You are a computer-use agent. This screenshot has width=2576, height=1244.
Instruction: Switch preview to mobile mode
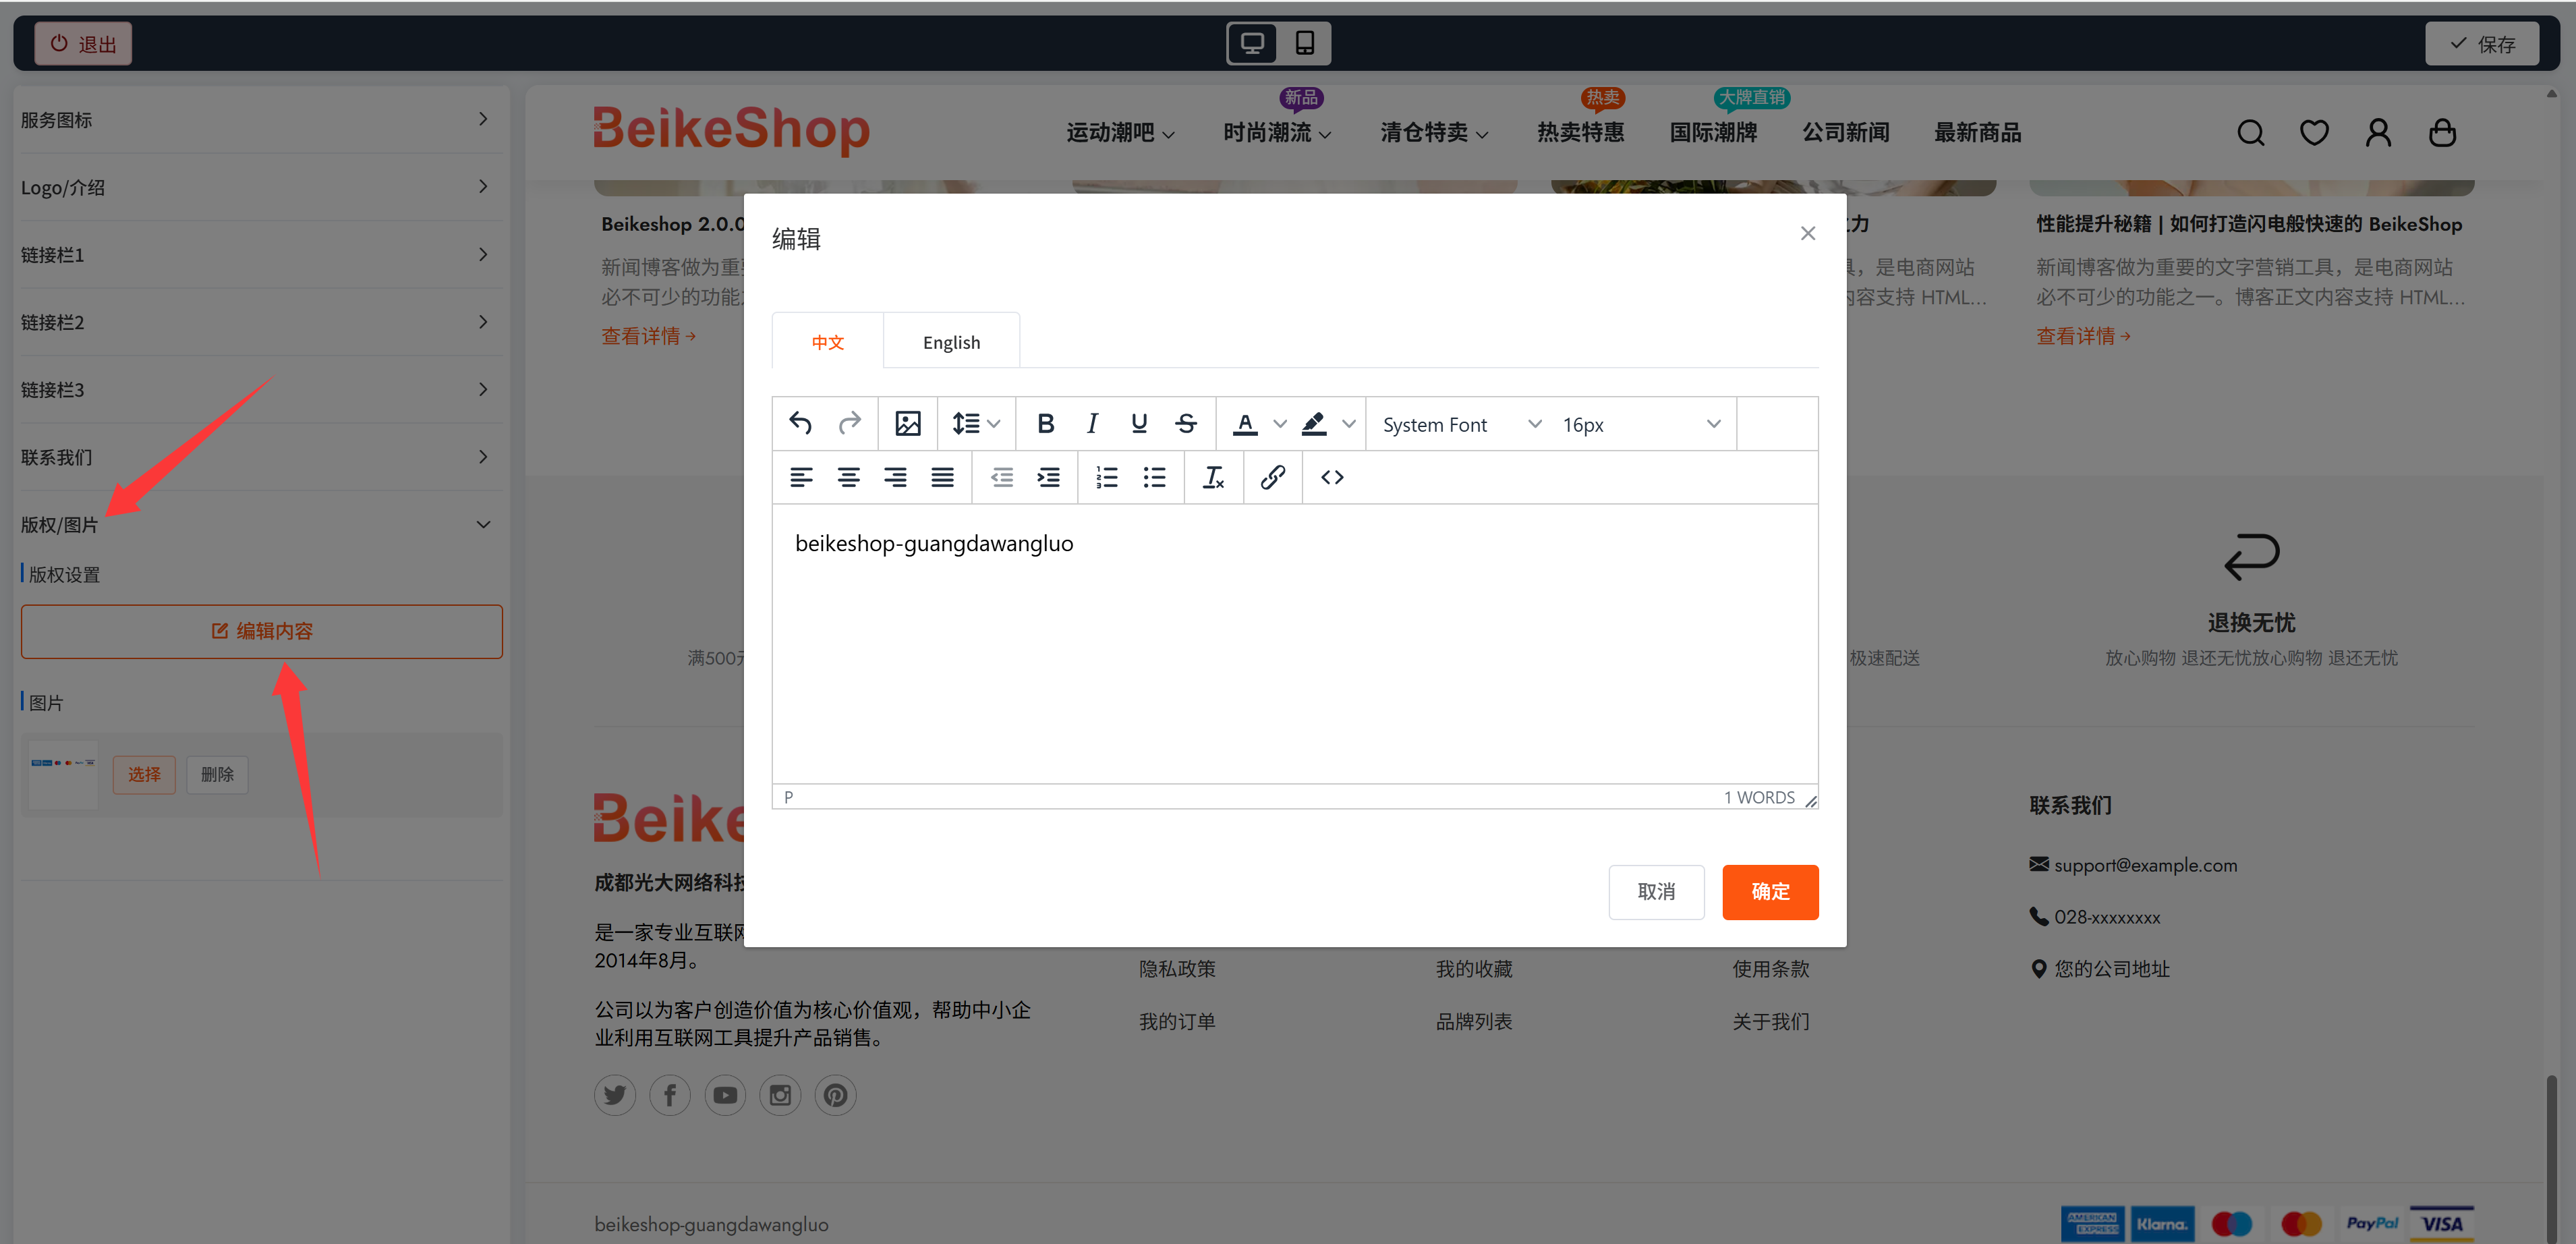pos(1305,43)
